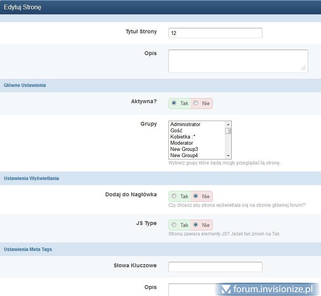321x296 pixels.
Task: Select Administrator in Grupy list
Action: pos(185,125)
